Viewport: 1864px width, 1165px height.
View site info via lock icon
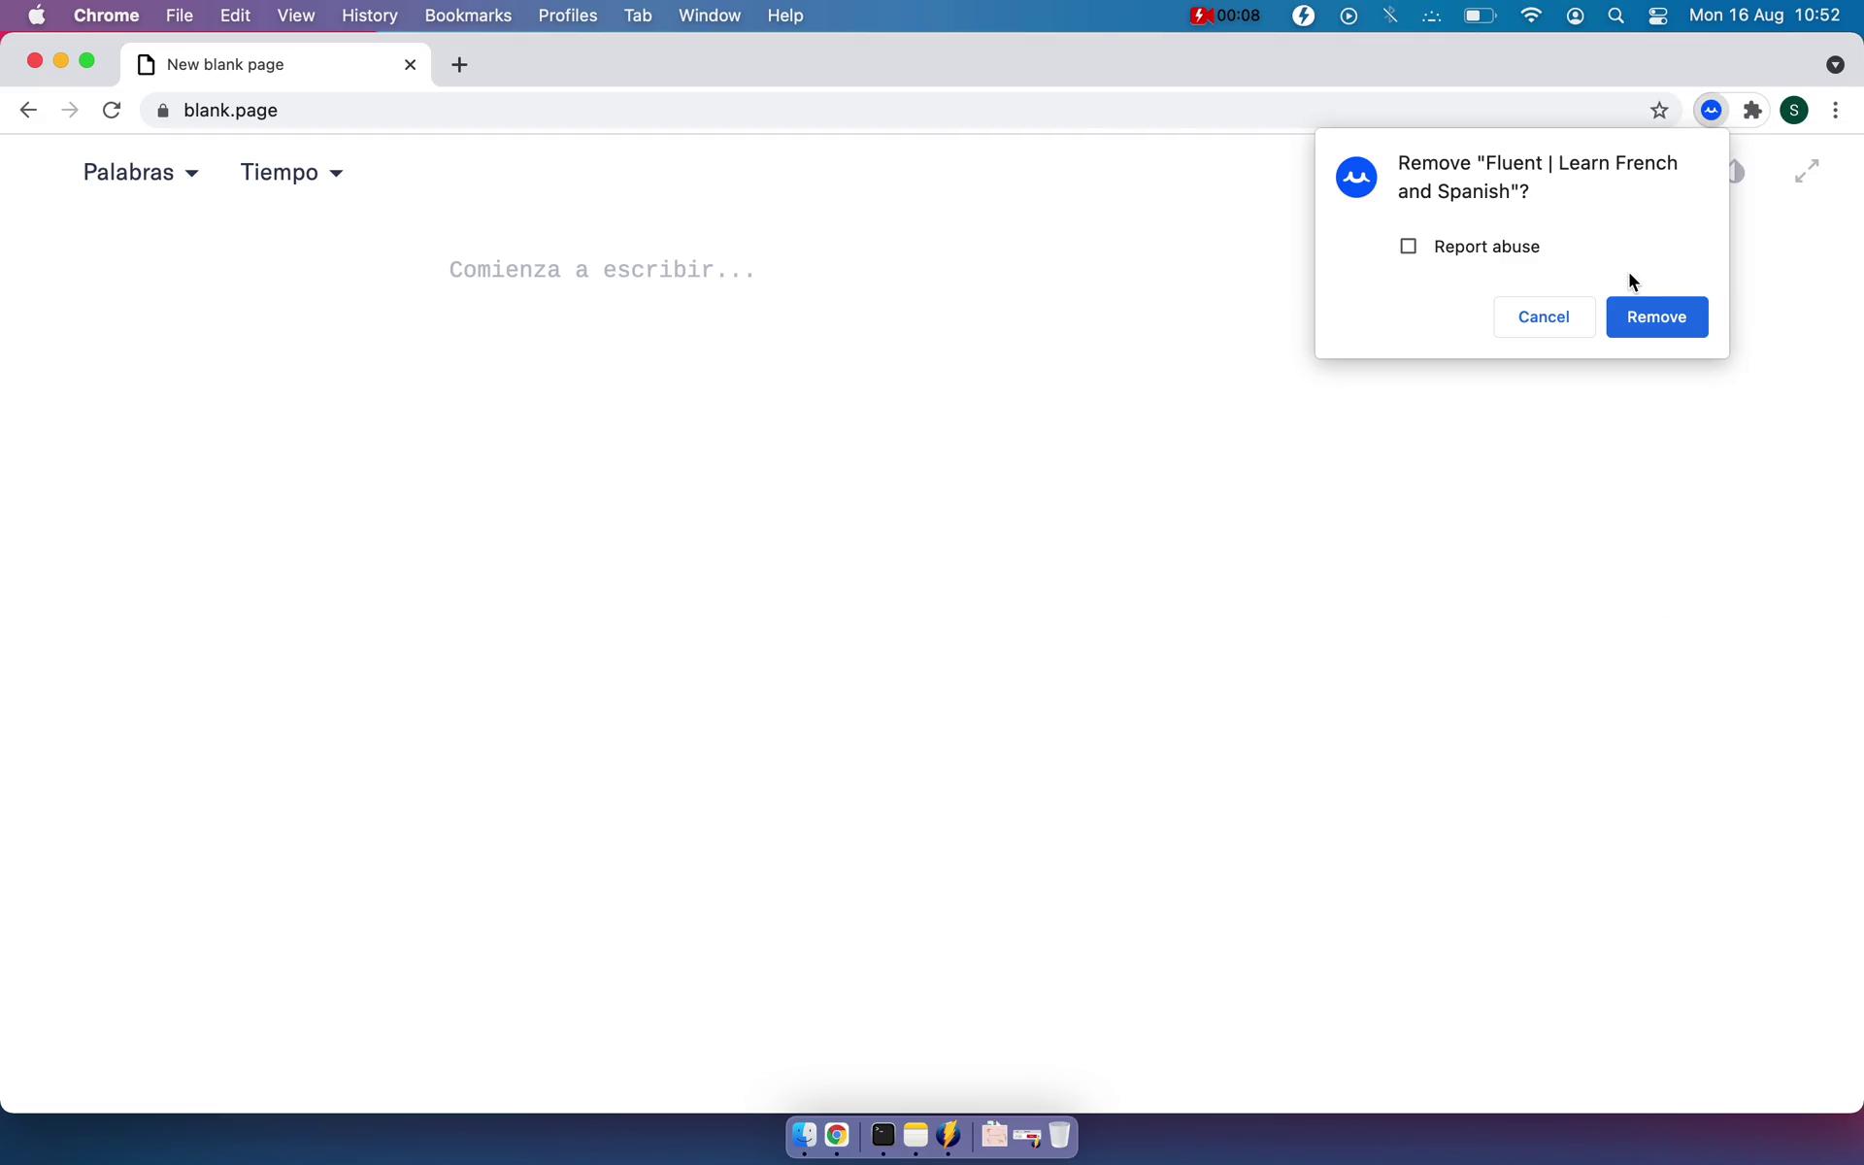[x=163, y=111]
